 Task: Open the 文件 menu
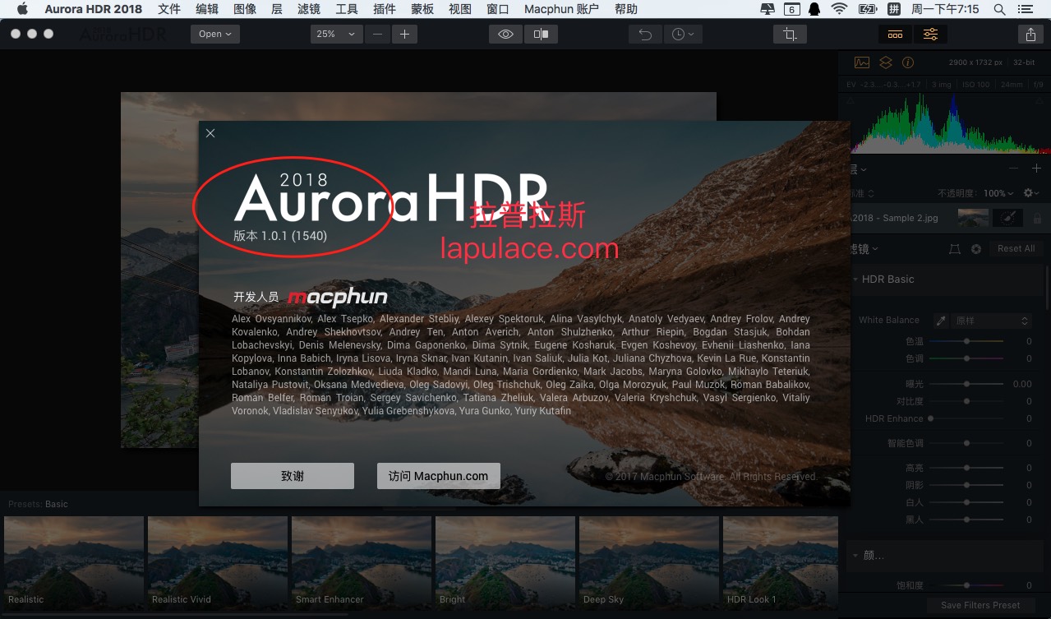coord(169,9)
